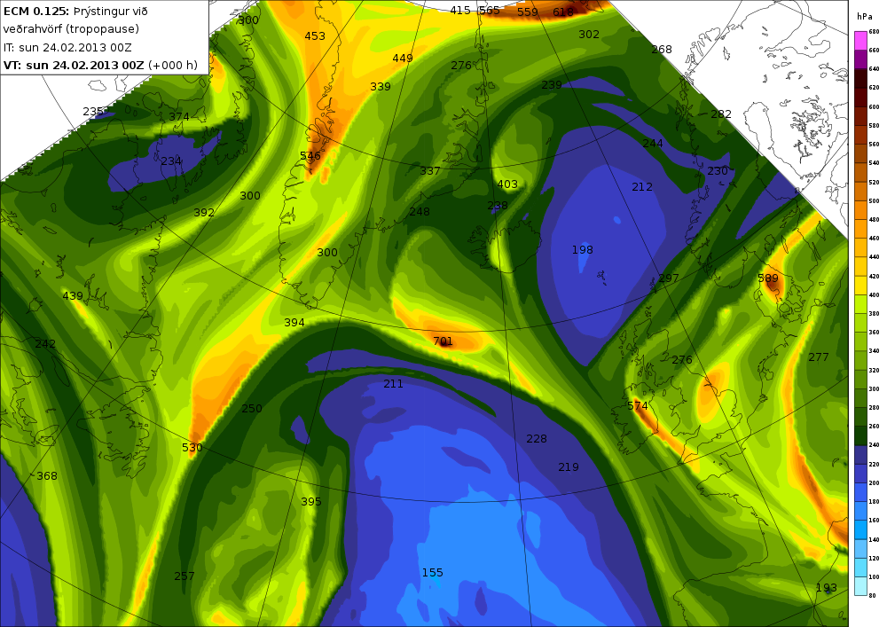Click the 449 pressure value

[402, 58]
